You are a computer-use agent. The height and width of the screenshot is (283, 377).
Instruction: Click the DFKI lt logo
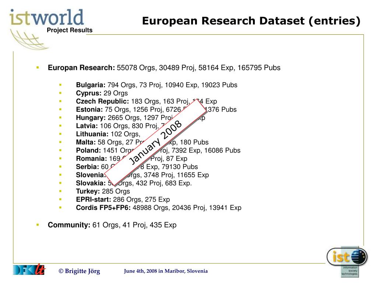point(29,269)
